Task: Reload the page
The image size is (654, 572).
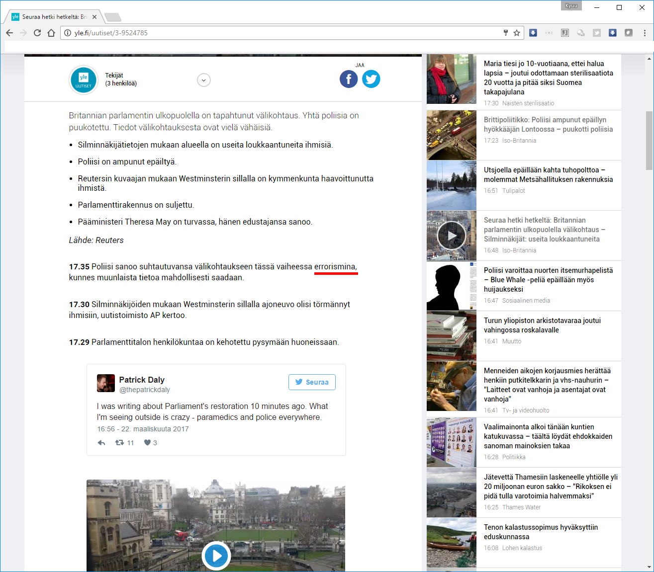Action: pyautogui.click(x=37, y=33)
